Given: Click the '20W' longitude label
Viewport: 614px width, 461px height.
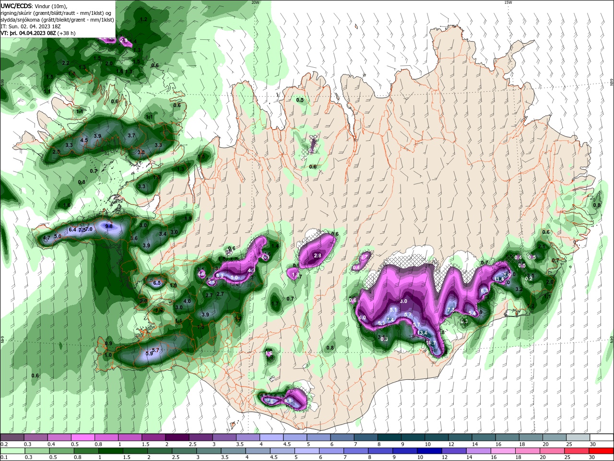Looking at the screenshot, I should point(255,2).
